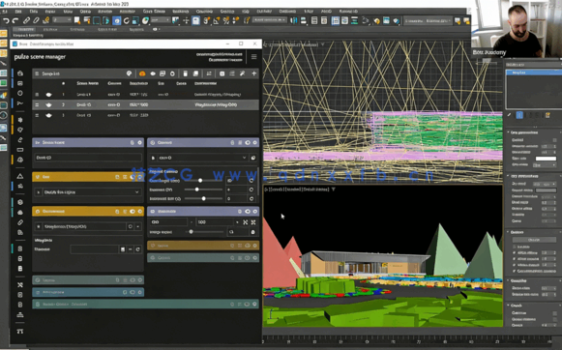Tick the first checkbox in the command panel rollout

[554, 140]
